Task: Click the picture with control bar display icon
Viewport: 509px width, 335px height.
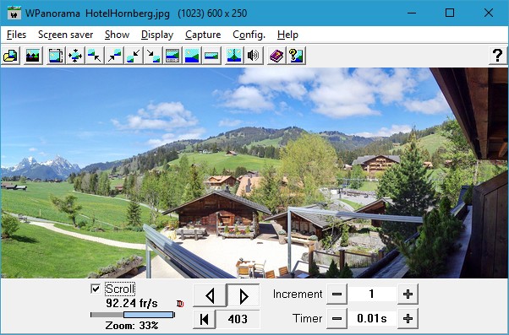Action: [172, 56]
